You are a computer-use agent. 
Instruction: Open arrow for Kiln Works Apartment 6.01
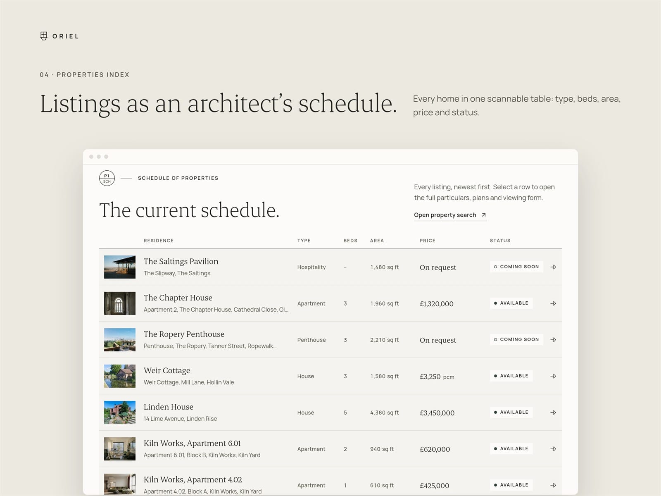pos(553,449)
